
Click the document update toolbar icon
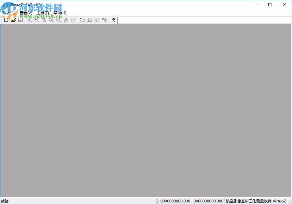(97, 20)
